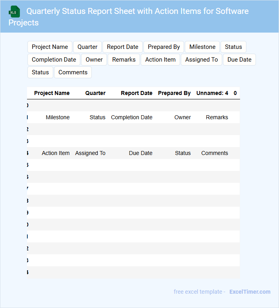Click the Due Date table cell

click(141, 153)
